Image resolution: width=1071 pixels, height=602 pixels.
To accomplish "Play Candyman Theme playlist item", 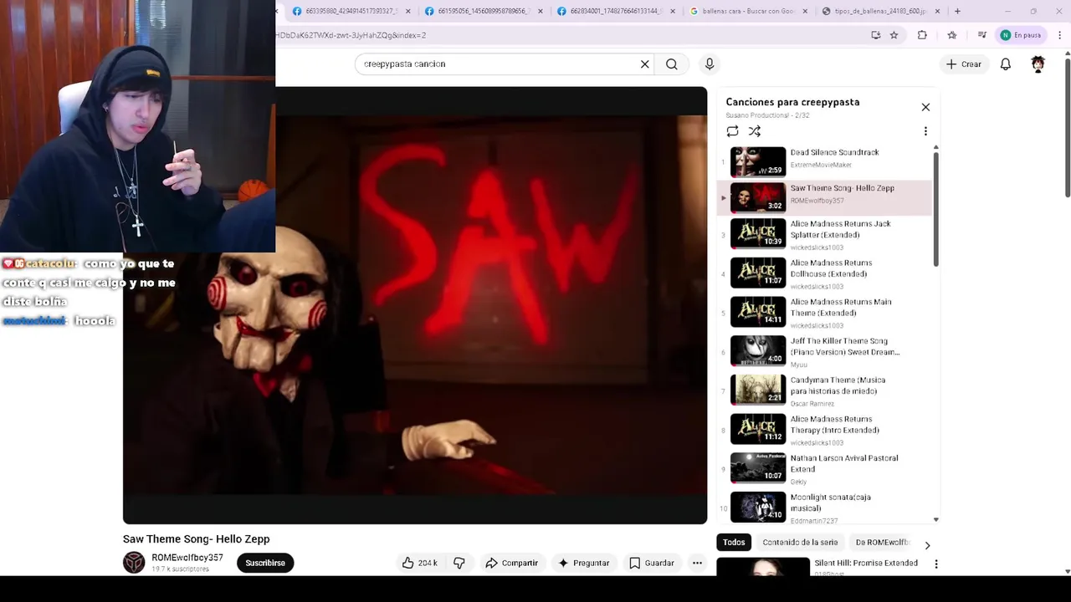I will [825, 390].
